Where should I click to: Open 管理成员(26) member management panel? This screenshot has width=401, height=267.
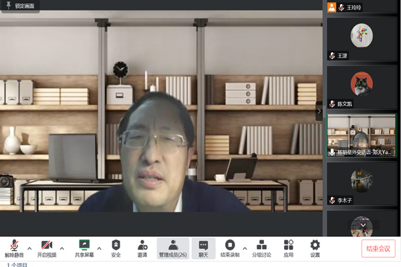(x=172, y=248)
